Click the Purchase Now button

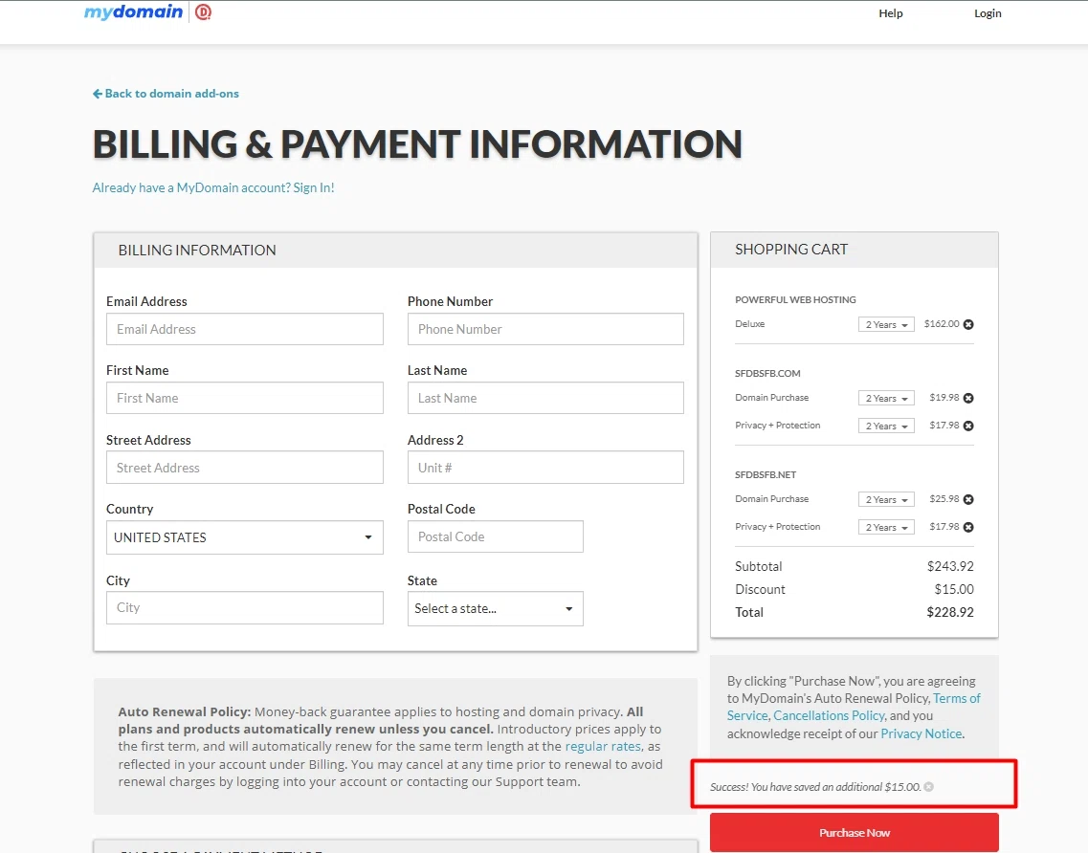click(855, 833)
